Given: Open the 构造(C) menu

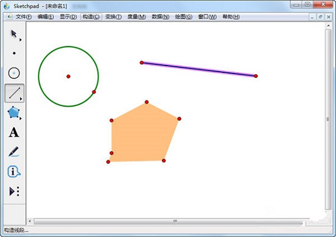Looking at the screenshot, I should (x=91, y=17).
